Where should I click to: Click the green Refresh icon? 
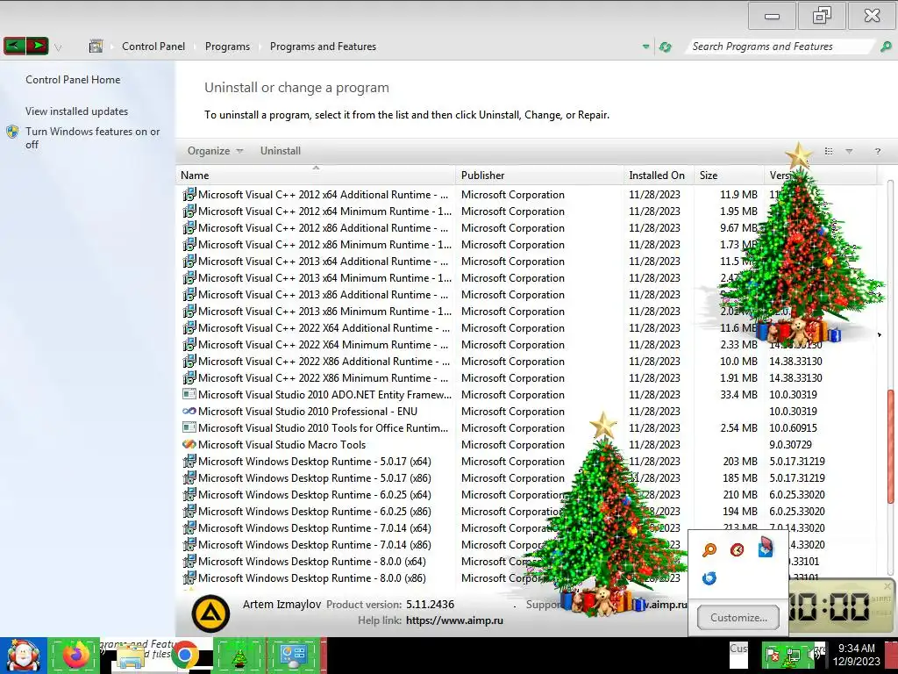pyautogui.click(x=665, y=47)
